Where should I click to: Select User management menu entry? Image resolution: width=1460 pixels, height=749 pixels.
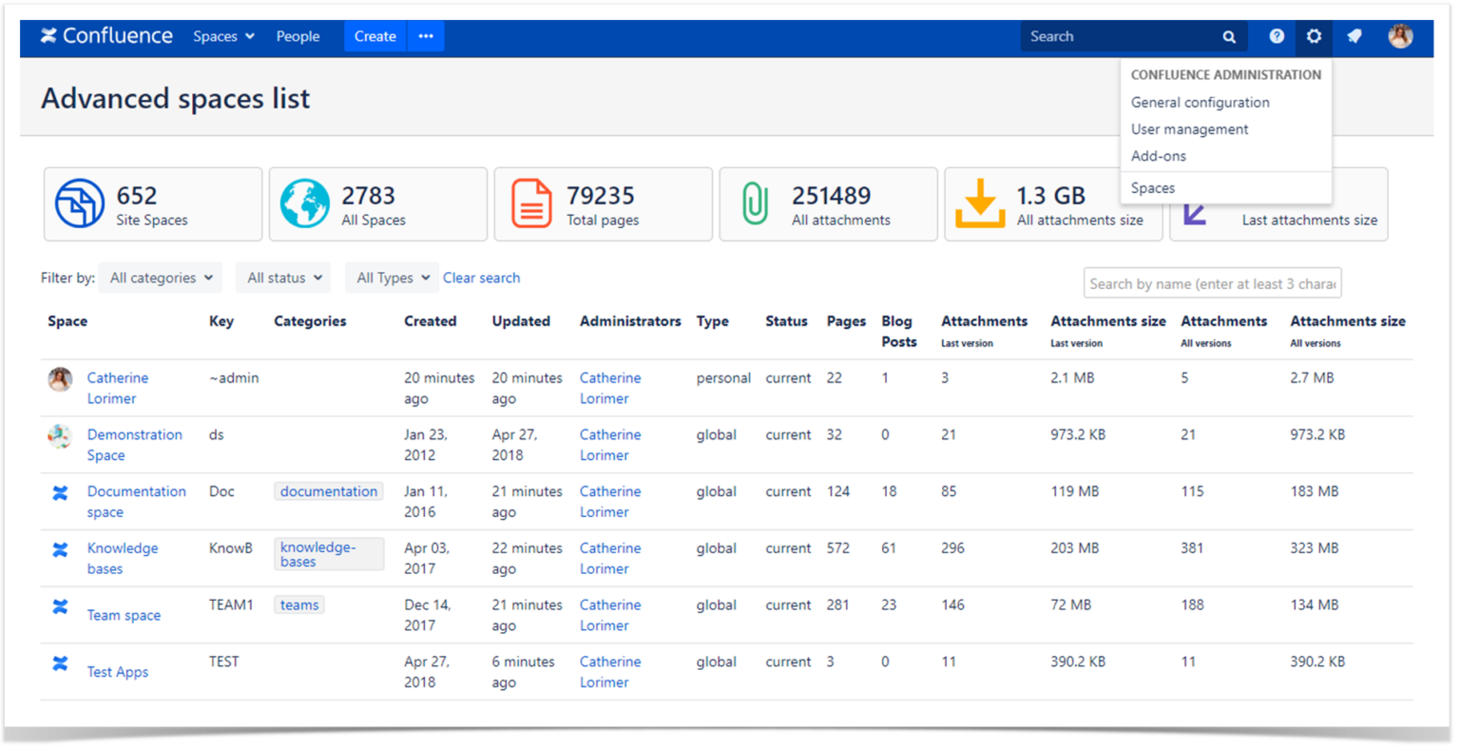(1189, 128)
